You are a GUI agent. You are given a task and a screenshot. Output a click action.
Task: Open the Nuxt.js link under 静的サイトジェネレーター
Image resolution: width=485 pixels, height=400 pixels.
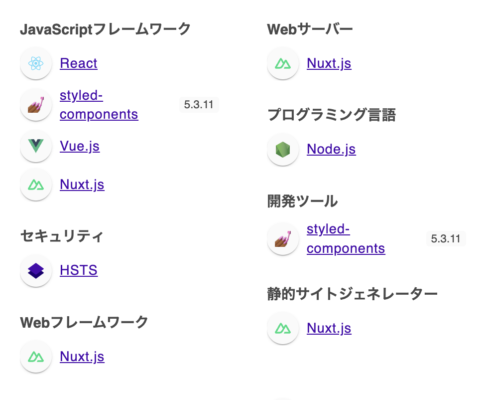point(329,328)
